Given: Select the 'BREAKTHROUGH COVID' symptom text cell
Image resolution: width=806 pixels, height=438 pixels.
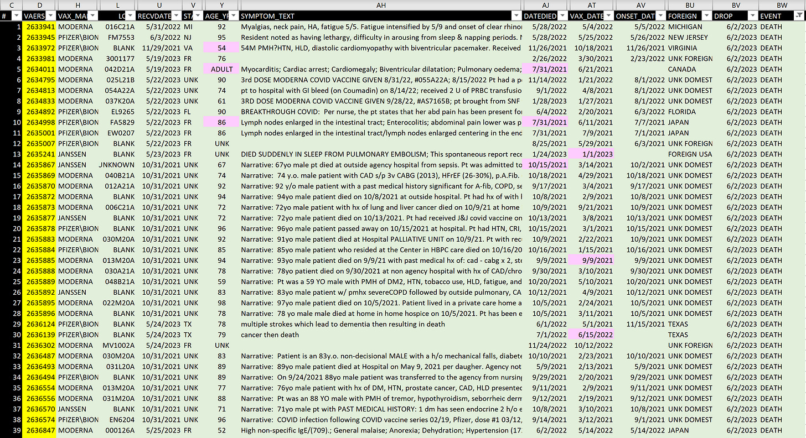Looking at the screenshot, I should (x=381, y=112).
